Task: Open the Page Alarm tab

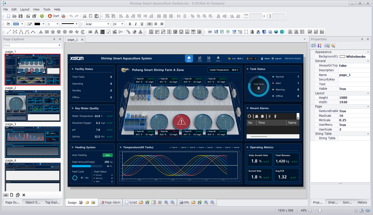Action: (x=110, y=202)
